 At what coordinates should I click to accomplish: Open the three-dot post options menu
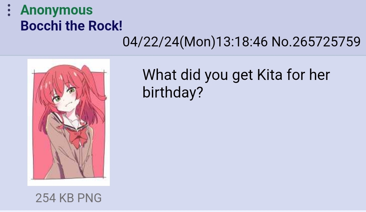(9, 10)
